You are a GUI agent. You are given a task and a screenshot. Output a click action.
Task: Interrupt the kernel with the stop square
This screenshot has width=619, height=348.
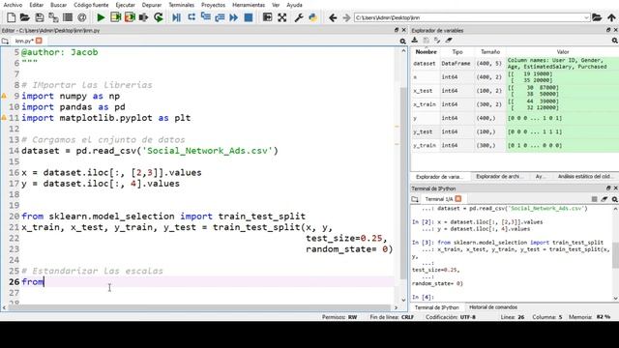click(595, 199)
